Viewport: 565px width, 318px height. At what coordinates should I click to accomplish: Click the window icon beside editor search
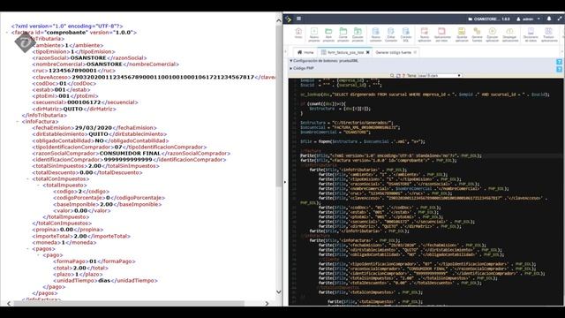click(x=398, y=76)
